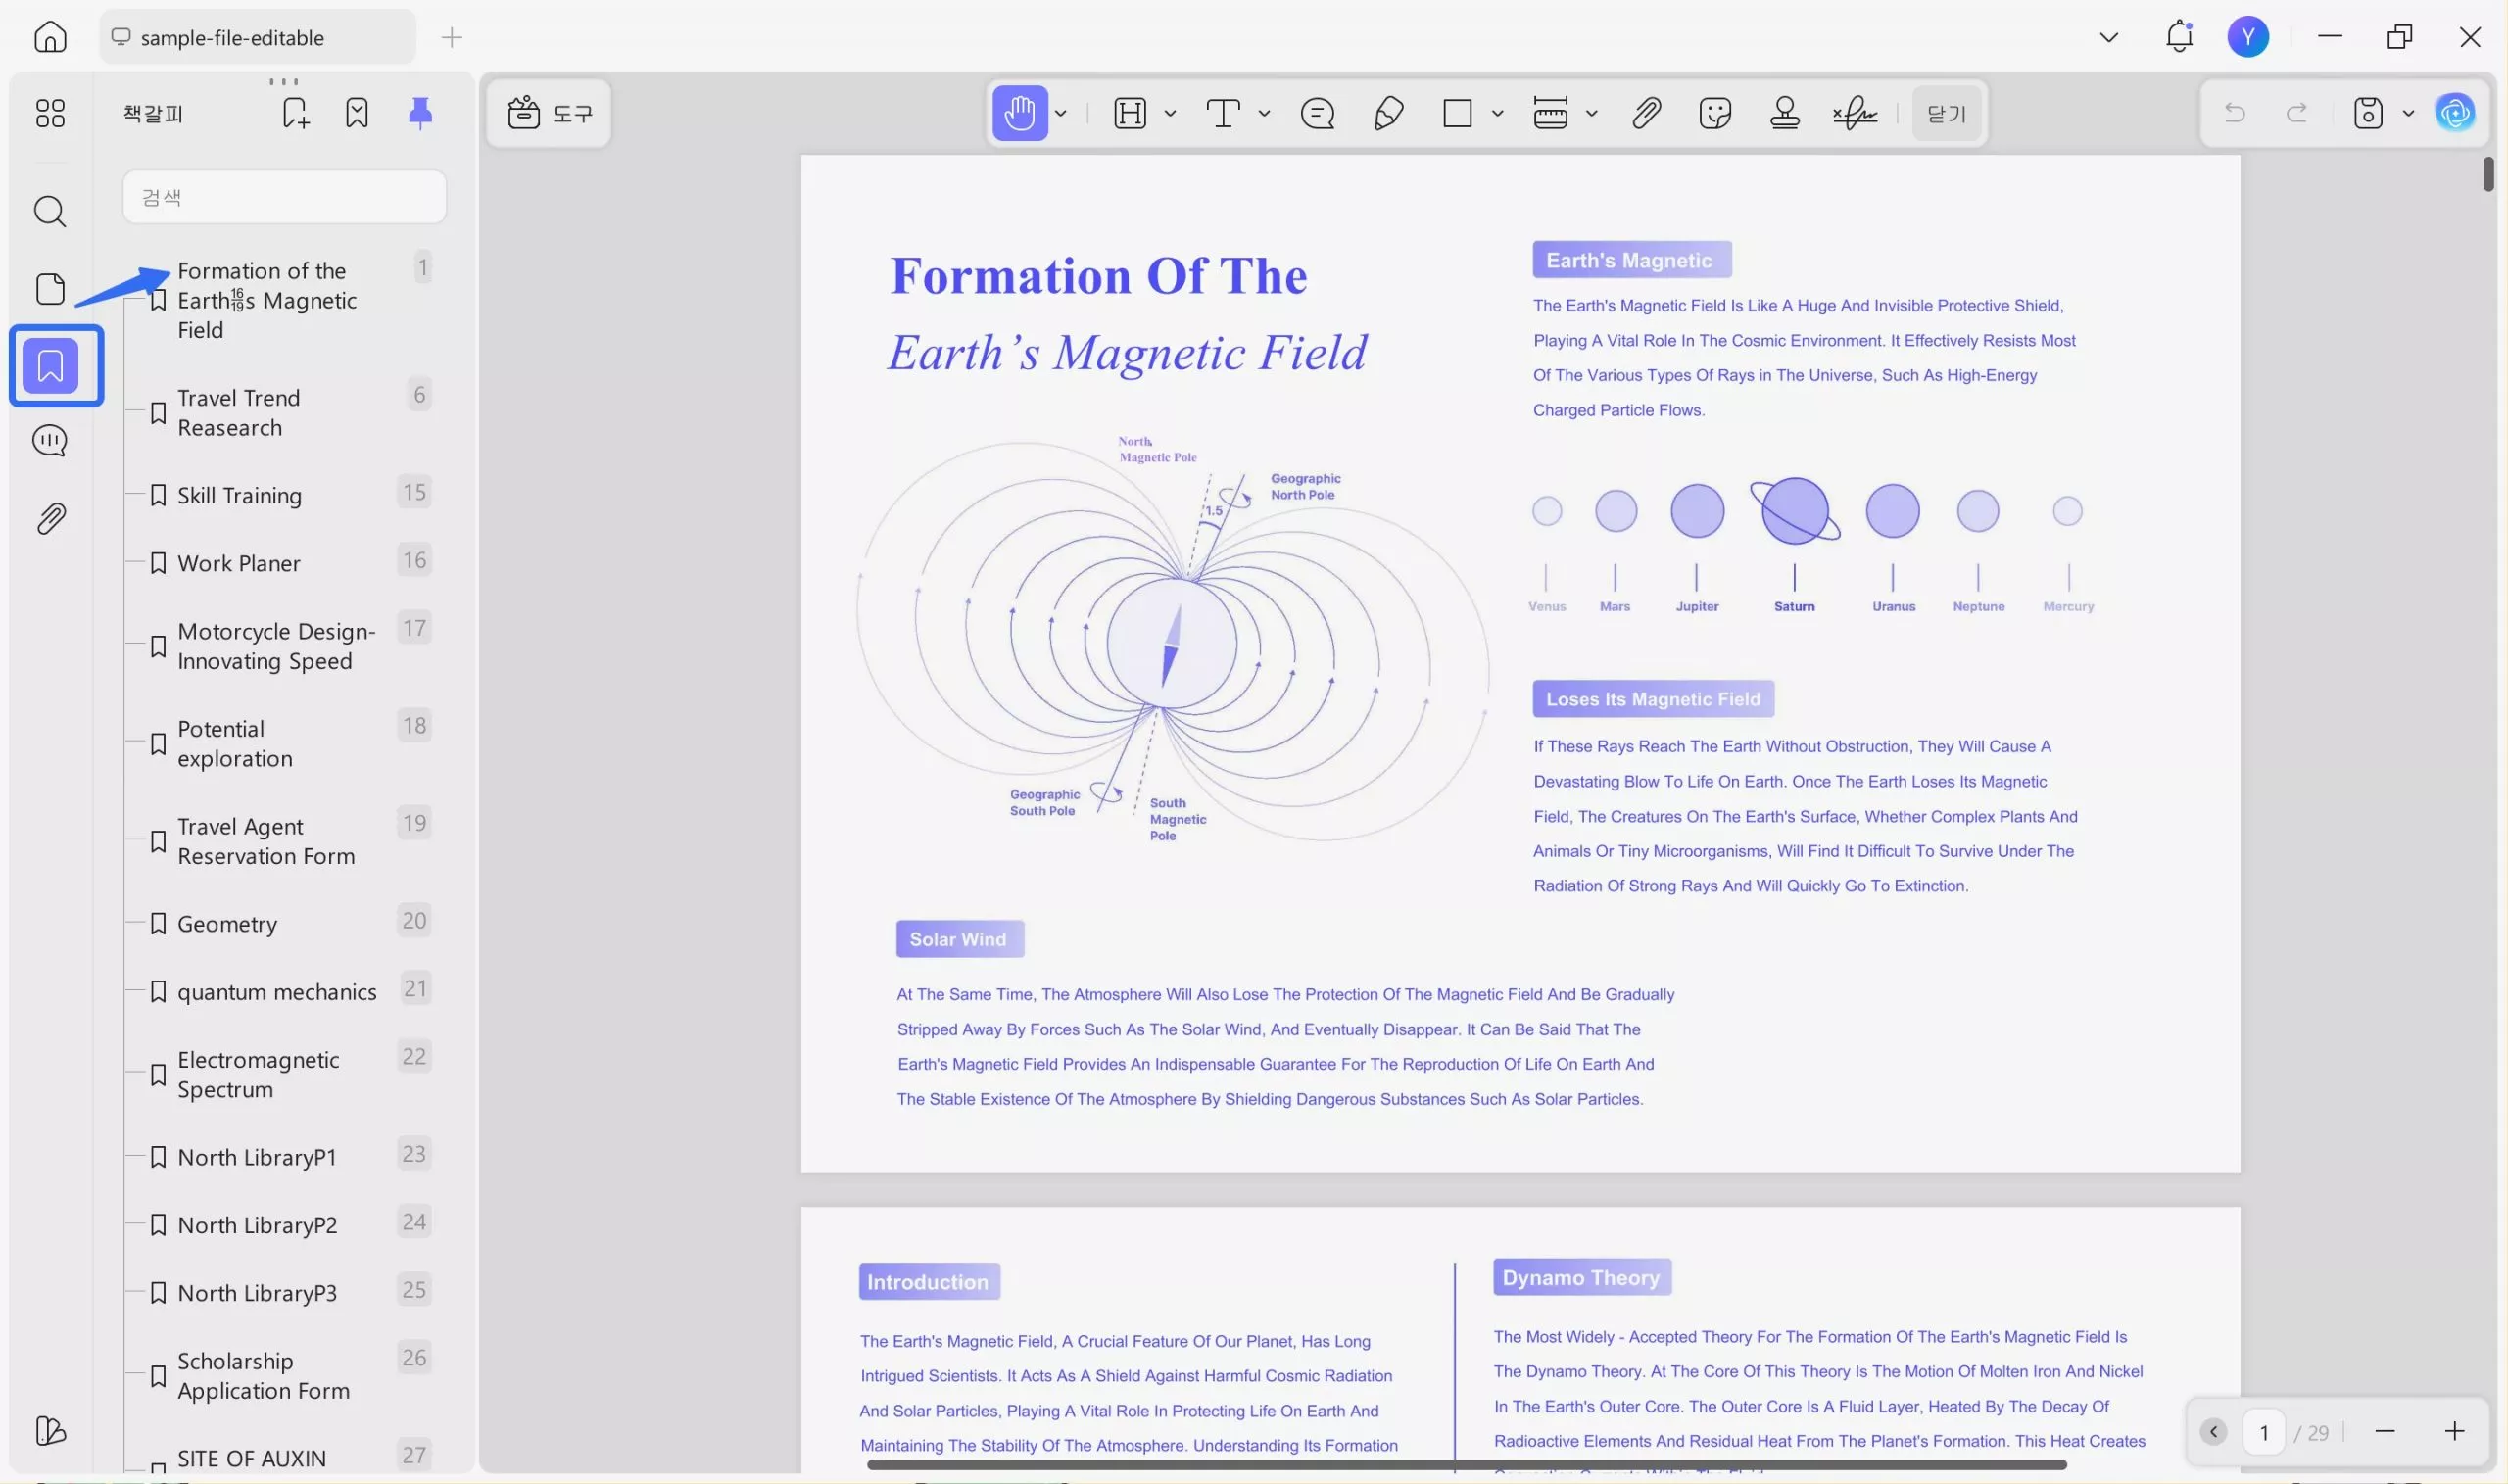Viewport: 2508px width, 1484px height.
Task: Open the AI assistant icon
Action: coord(2455,113)
